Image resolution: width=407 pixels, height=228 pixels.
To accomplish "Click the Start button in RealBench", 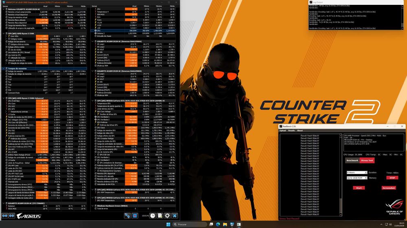I will 359,188.
